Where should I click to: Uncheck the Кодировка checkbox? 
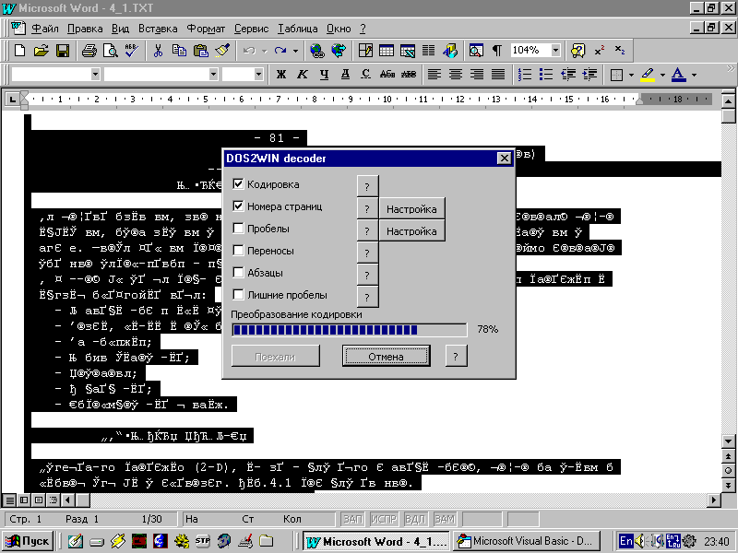click(238, 183)
